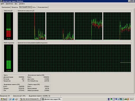
Task: Minimize the Task Manager window
Action: (129, 1)
